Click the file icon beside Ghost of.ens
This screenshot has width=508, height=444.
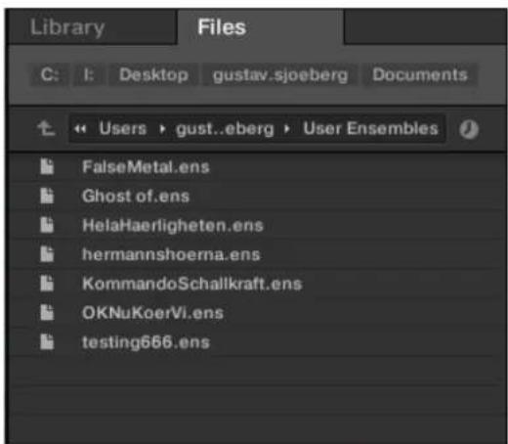click(x=47, y=196)
